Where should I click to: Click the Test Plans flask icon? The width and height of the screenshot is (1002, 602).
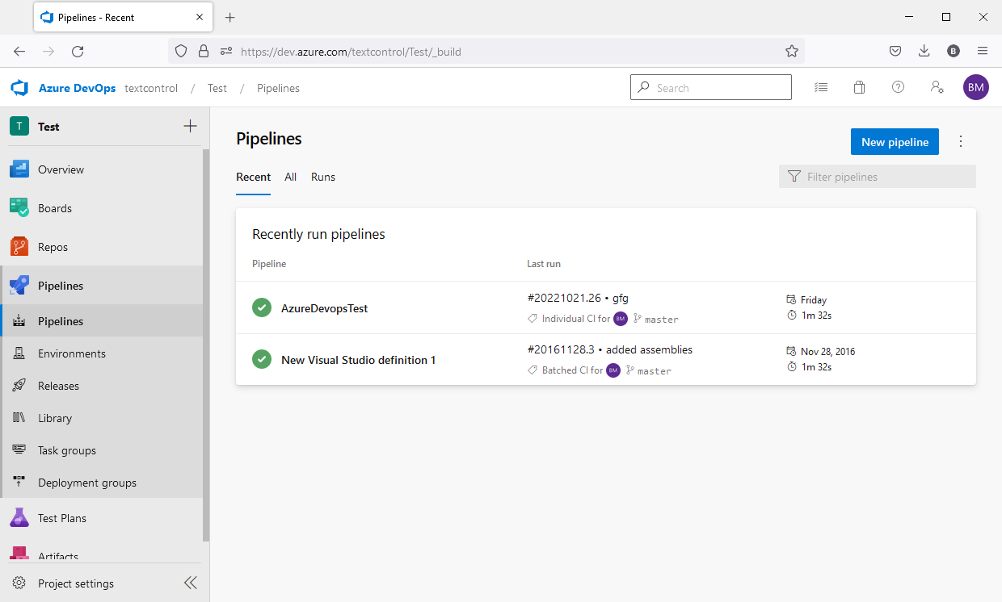point(19,518)
